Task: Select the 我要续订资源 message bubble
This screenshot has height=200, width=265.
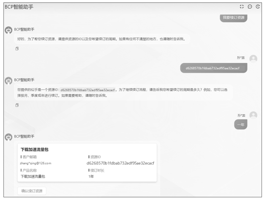Action: pos(233,18)
